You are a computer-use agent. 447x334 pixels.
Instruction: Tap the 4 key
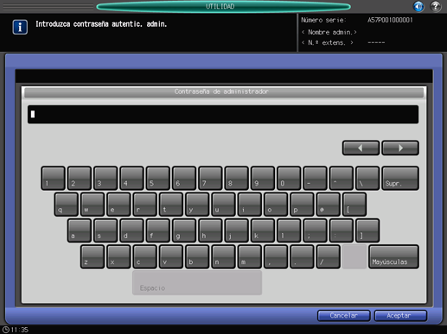tap(131, 178)
